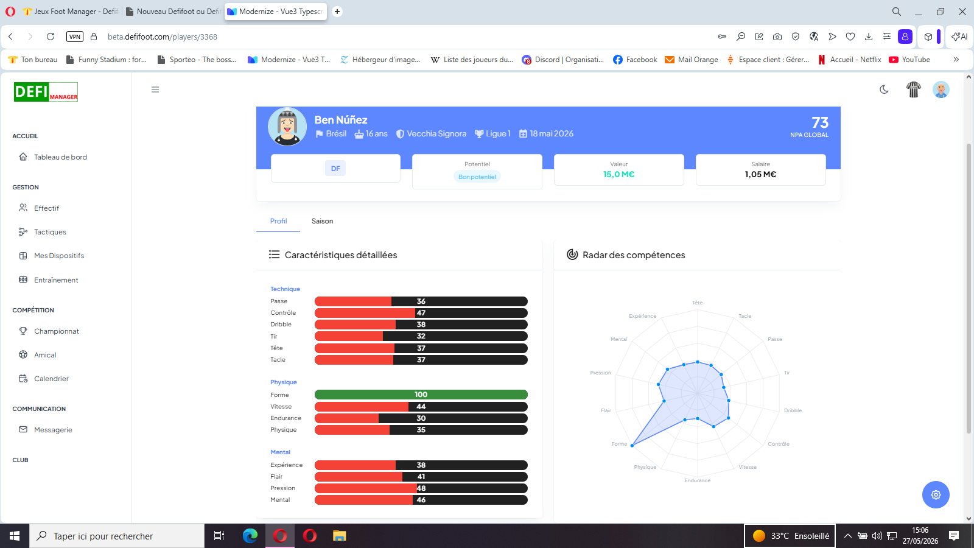Reload the page
This screenshot has height=548, width=974.
pyautogui.click(x=51, y=37)
